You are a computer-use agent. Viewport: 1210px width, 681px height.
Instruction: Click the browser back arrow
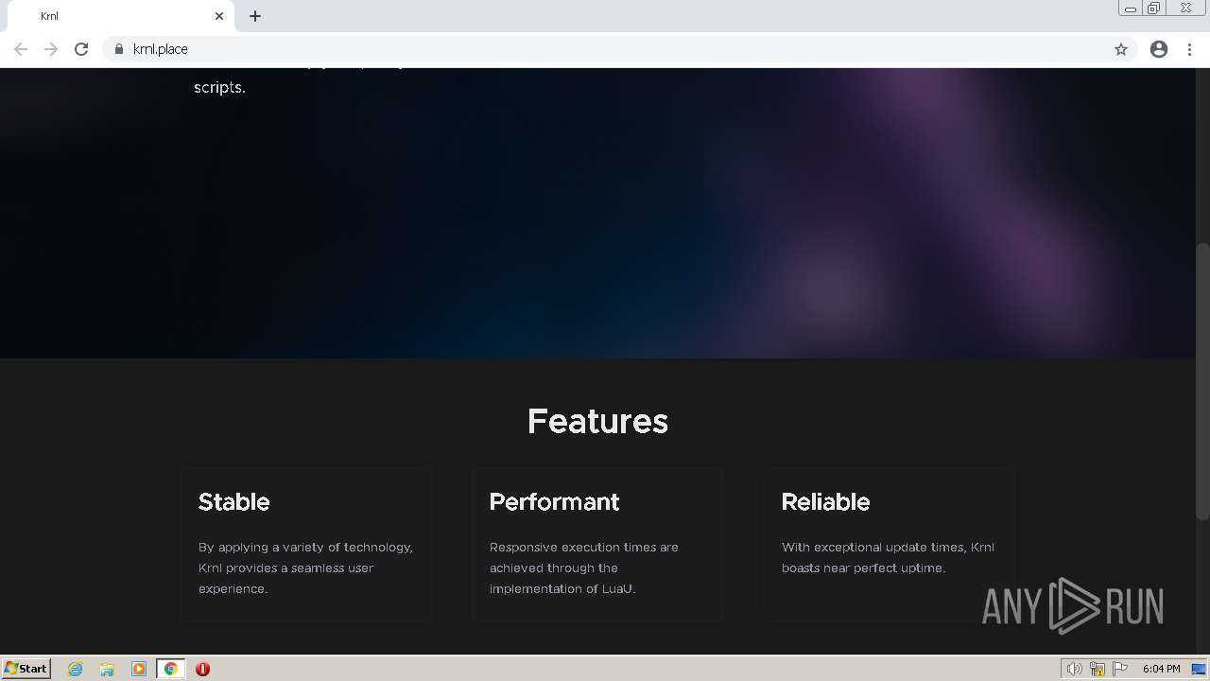tap(21, 49)
